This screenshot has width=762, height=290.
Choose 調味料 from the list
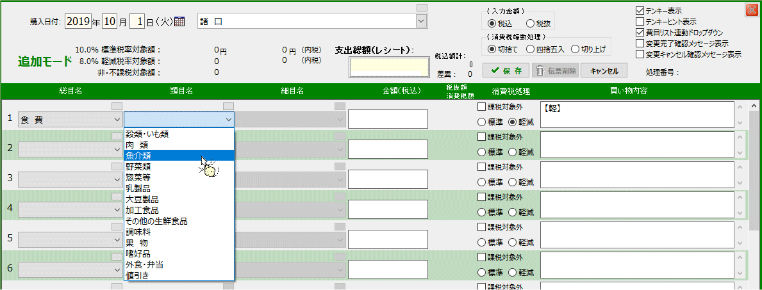coord(179,232)
